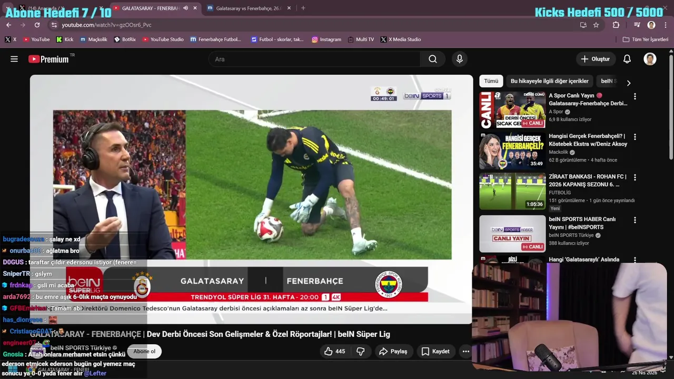Open beIN SPORTS HABER Canlı Yayını title
The image size is (674, 379).
tap(582, 223)
